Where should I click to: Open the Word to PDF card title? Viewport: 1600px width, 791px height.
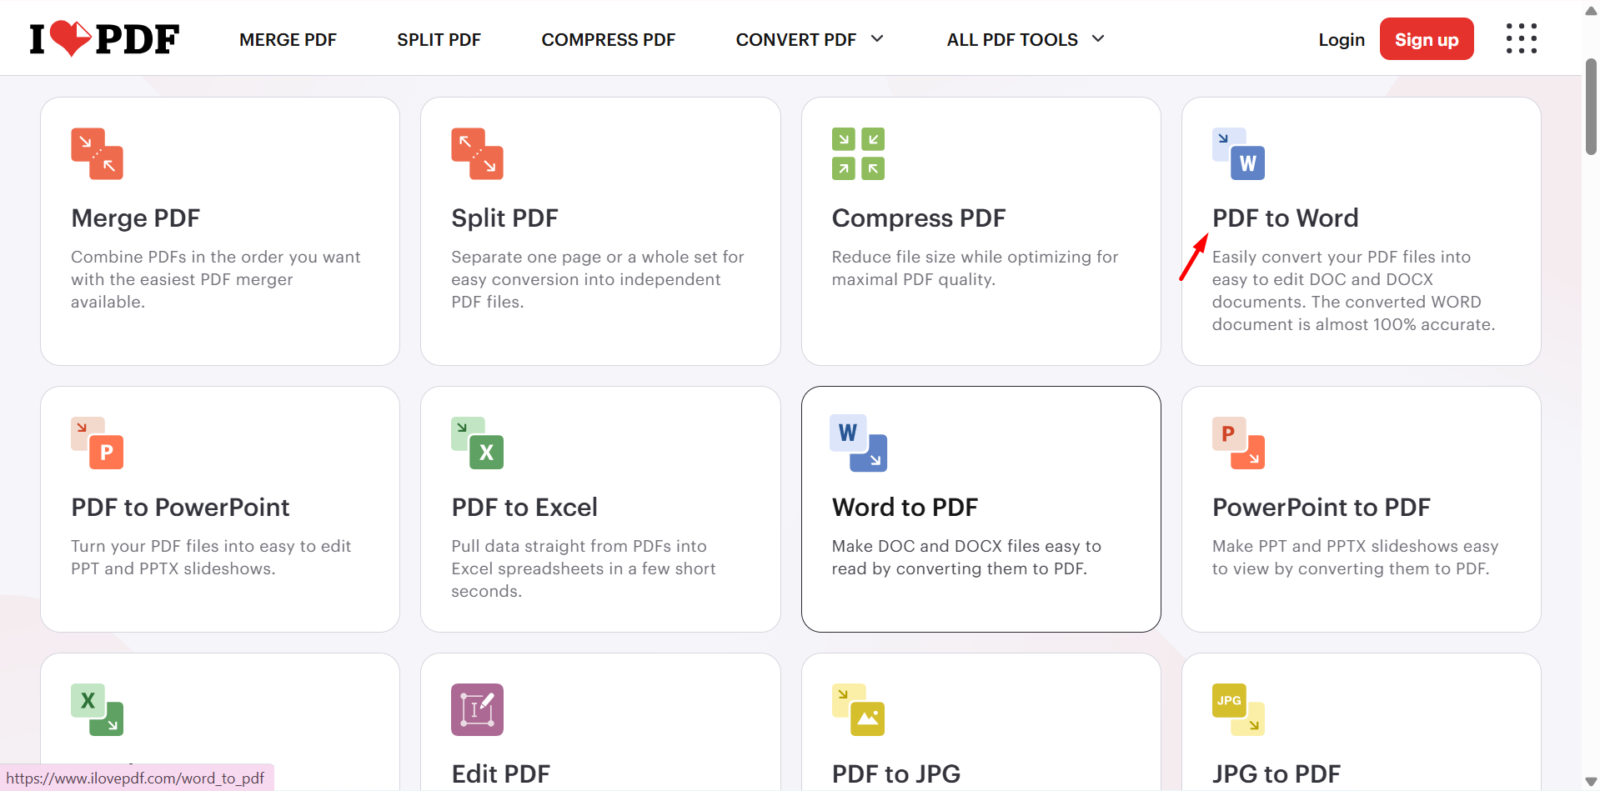(905, 507)
